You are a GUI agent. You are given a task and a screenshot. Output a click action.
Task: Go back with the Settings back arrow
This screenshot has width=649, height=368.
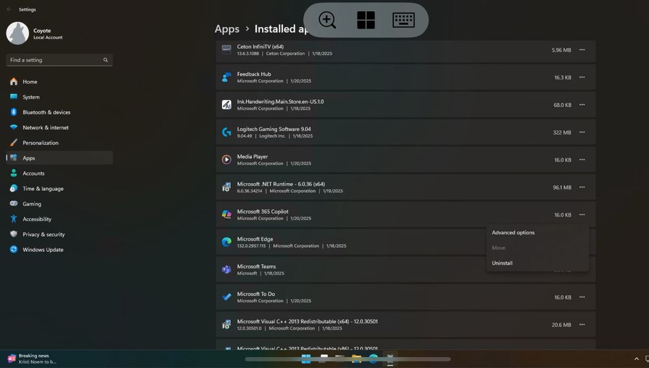tap(9, 9)
